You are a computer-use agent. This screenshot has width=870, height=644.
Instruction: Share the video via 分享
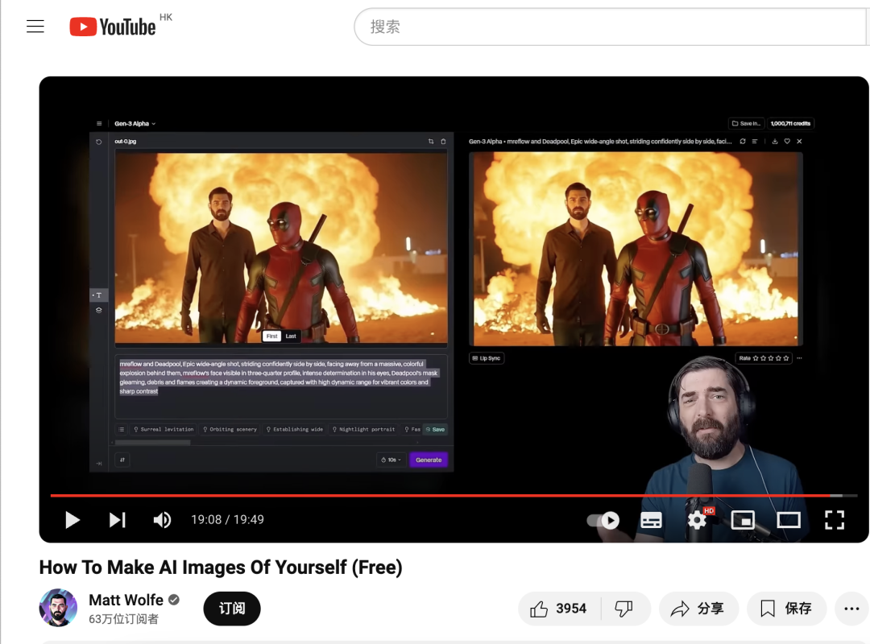[x=698, y=609]
